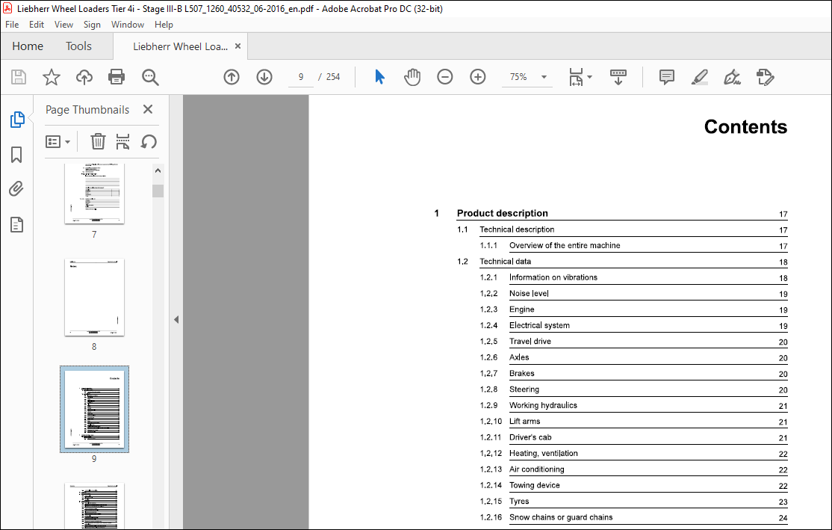The width and height of the screenshot is (832, 530).
Task: Add document to starred with star icon
Action: click(52, 77)
